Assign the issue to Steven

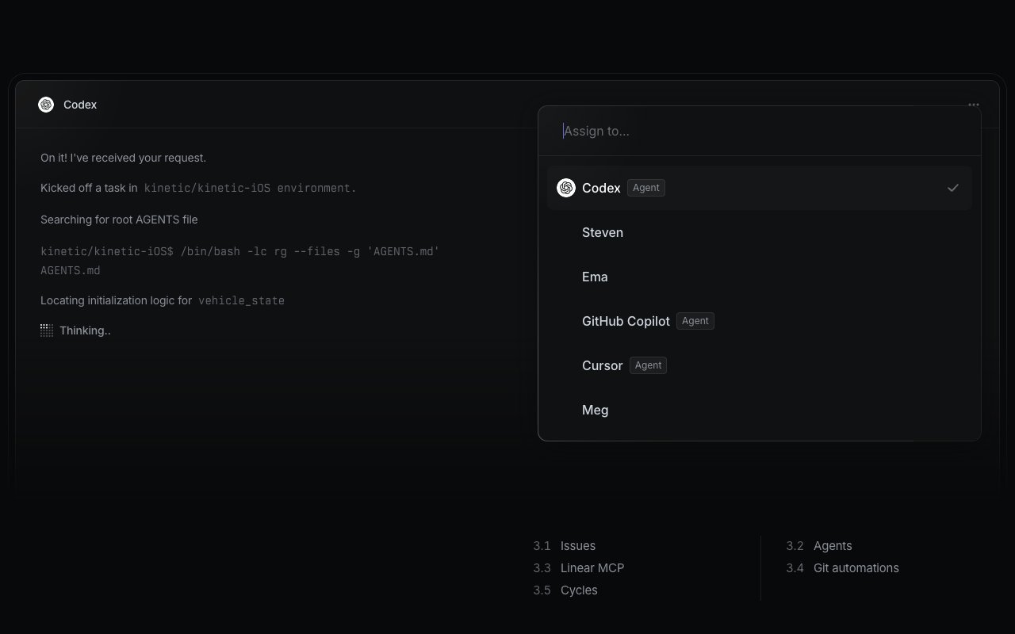point(760,232)
